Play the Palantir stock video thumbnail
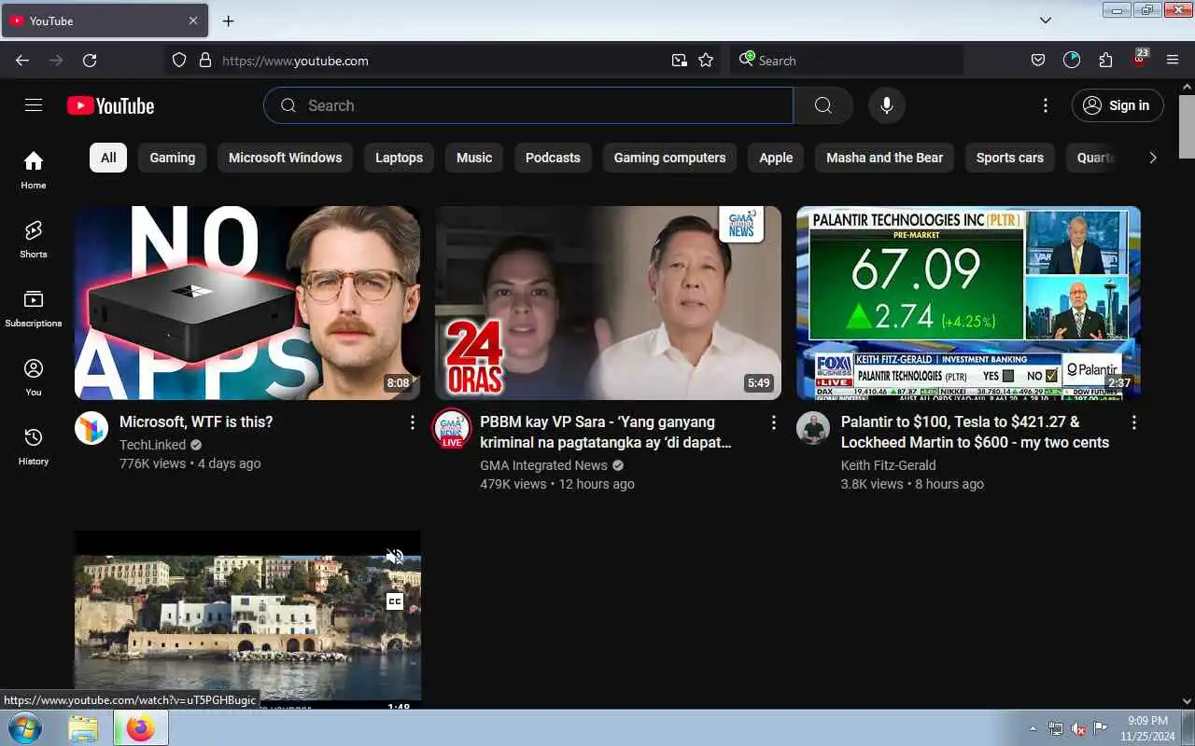Screen dimensions: 1195x746 coord(968,303)
